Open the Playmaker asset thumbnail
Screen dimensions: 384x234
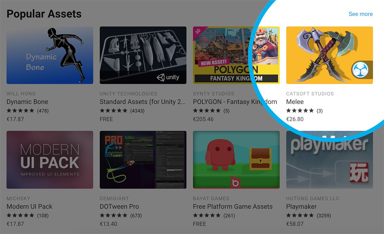click(330, 160)
